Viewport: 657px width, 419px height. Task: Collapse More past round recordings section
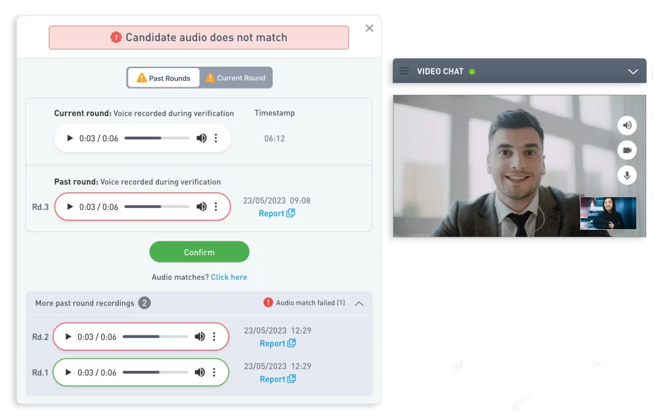pyautogui.click(x=359, y=304)
